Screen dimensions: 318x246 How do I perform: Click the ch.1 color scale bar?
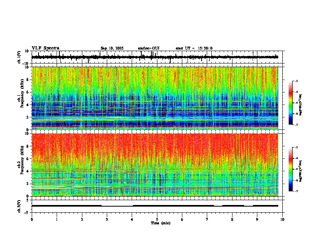290,103
